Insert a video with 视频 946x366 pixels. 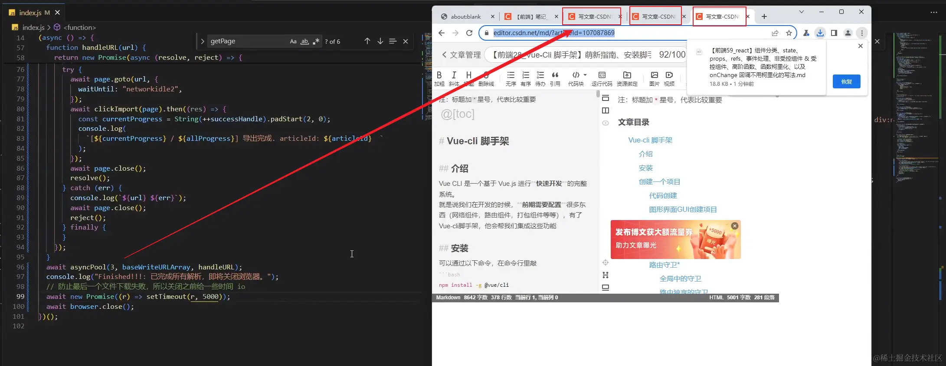669,78
